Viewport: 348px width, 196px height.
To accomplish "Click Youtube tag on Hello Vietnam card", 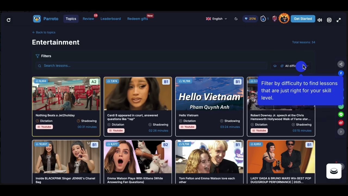I will [x=188, y=127].
